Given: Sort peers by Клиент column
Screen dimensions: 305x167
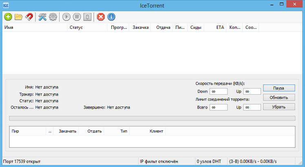Looking at the screenshot, I should pyautogui.click(x=148, y=131).
